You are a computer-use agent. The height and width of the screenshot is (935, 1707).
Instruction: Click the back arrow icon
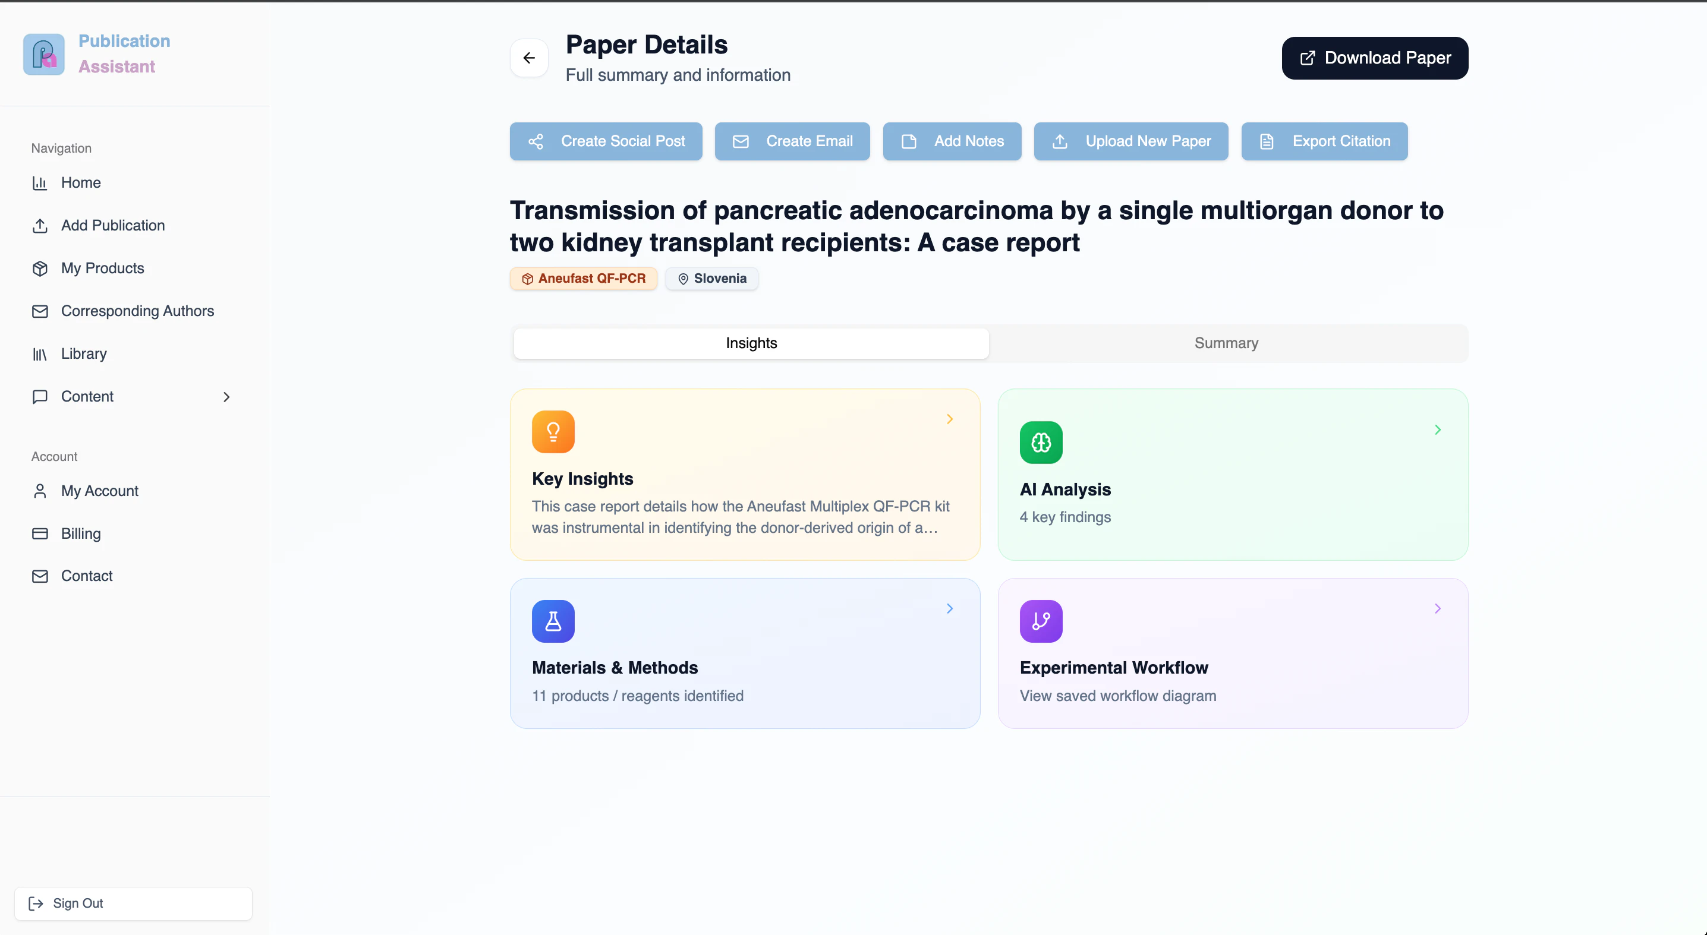(x=529, y=58)
